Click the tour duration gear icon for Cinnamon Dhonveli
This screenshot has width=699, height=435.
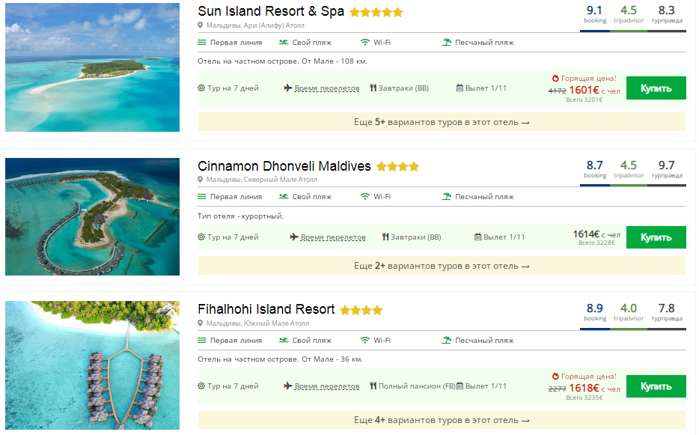point(201,237)
